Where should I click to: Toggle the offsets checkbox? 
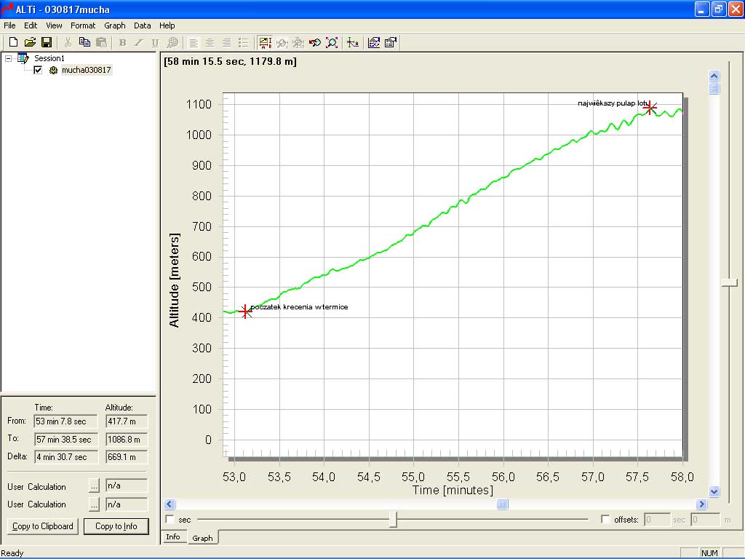[x=605, y=520]
